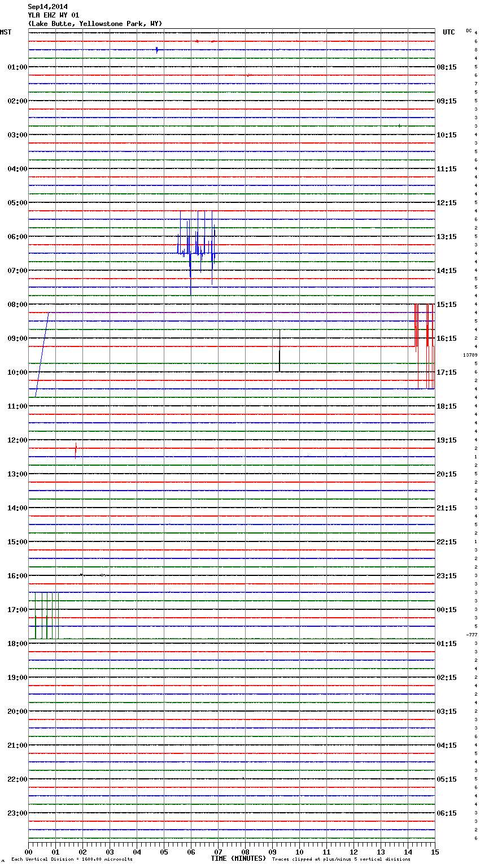Click the DC offset value -777
The width and height of the screenshot is (480, 867).
point(472,635)
